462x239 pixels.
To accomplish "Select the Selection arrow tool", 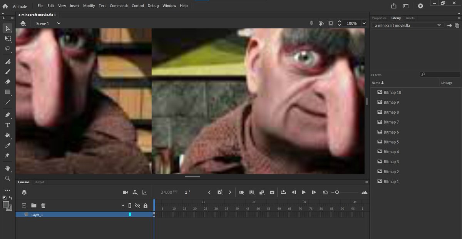I will tap(8, 28).
